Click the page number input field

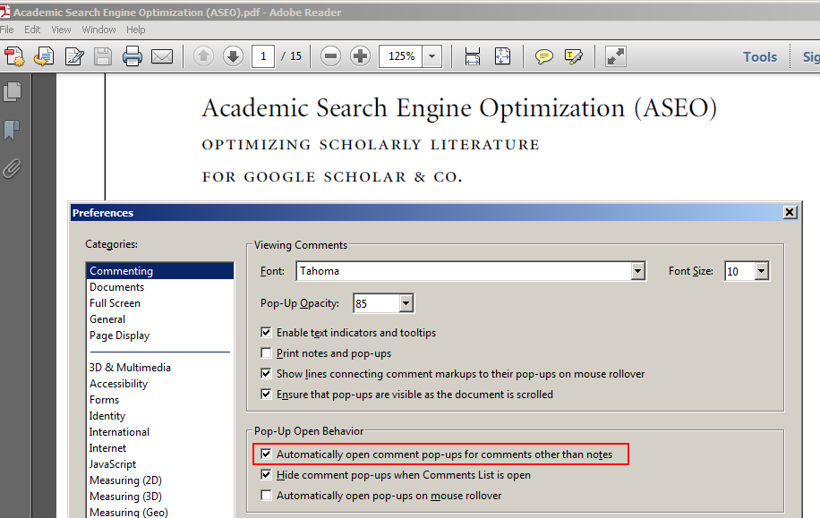[x=263, y=56]
